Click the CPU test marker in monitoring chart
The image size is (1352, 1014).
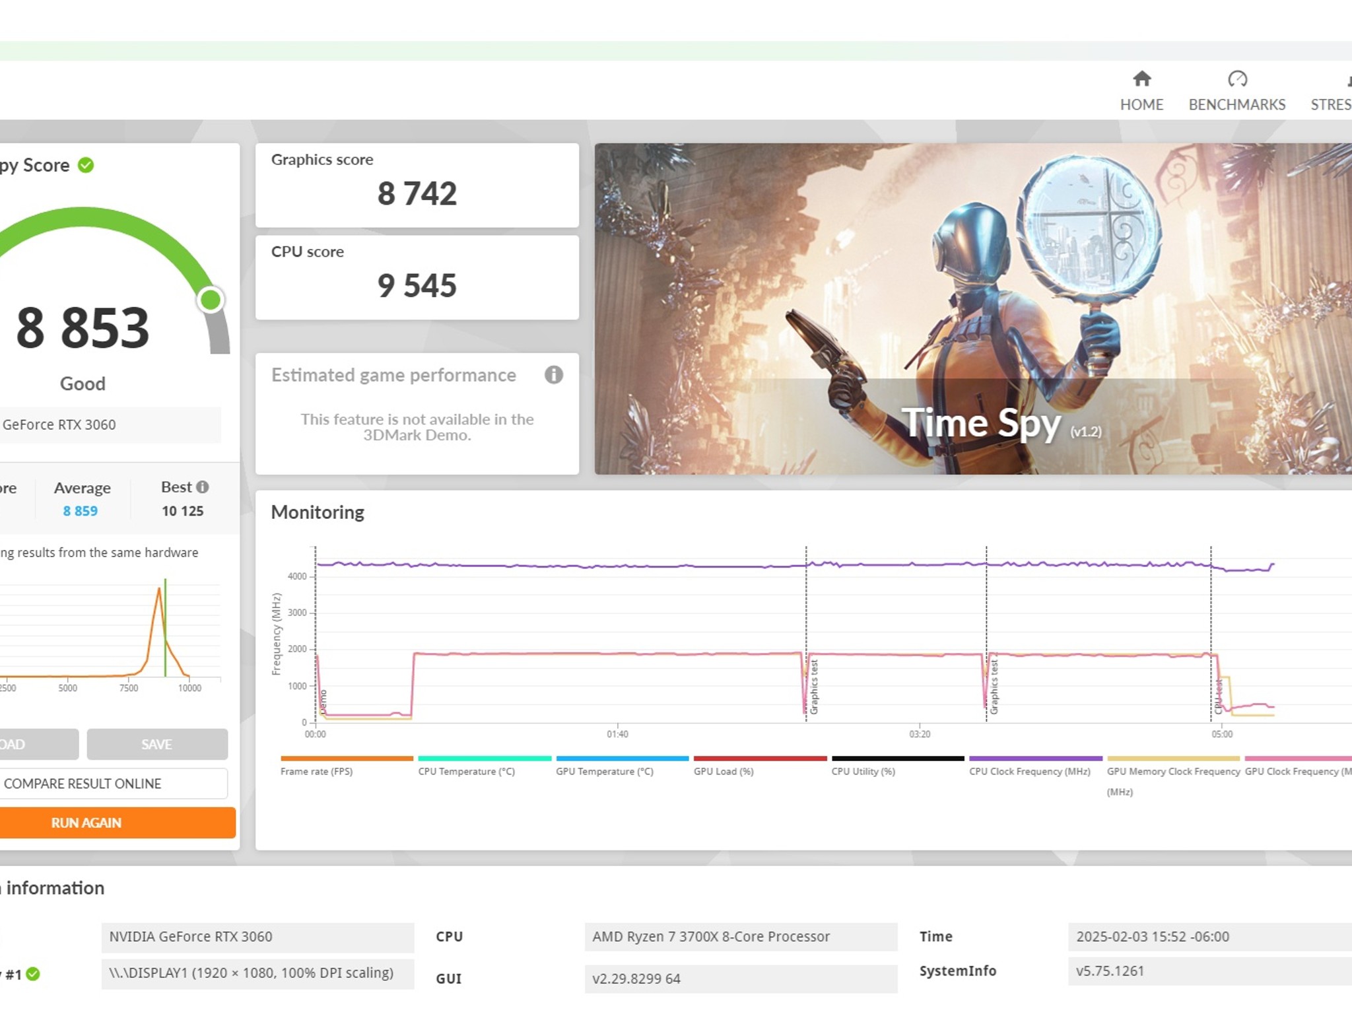pos(1219,696)
